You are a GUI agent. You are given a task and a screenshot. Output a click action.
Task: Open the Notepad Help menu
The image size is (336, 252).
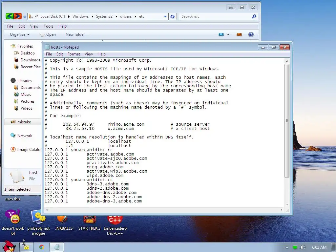click(101, 54)
